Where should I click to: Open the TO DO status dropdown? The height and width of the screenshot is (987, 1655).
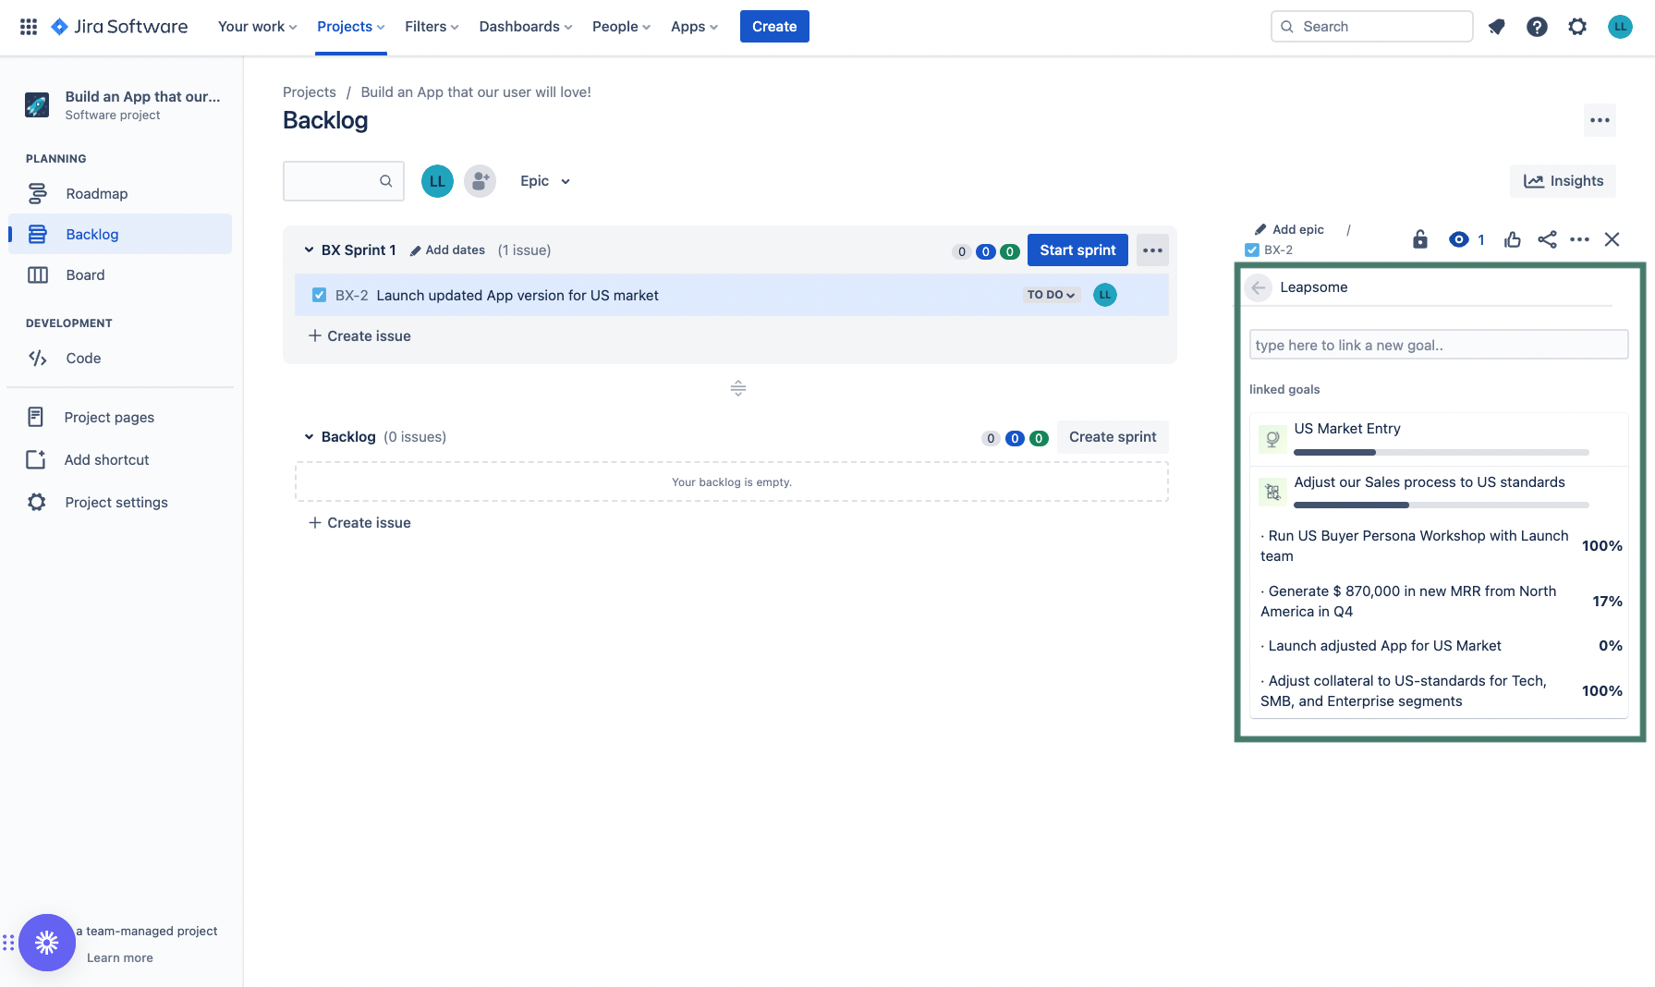click(x=1052, y=295)
